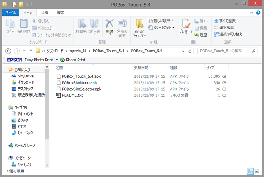Select file POBox_Touch_5.4.apk
This screenshot has width=264, height=177.
81,77
